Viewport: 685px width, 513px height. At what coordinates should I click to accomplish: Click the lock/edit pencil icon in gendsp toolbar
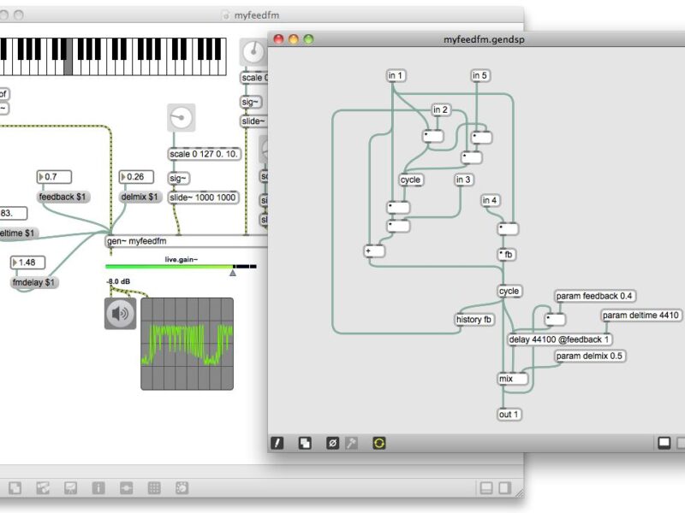(x=277, y=443)
